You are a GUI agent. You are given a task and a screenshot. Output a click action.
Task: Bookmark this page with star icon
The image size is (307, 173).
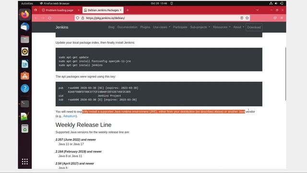pos(247,18)
